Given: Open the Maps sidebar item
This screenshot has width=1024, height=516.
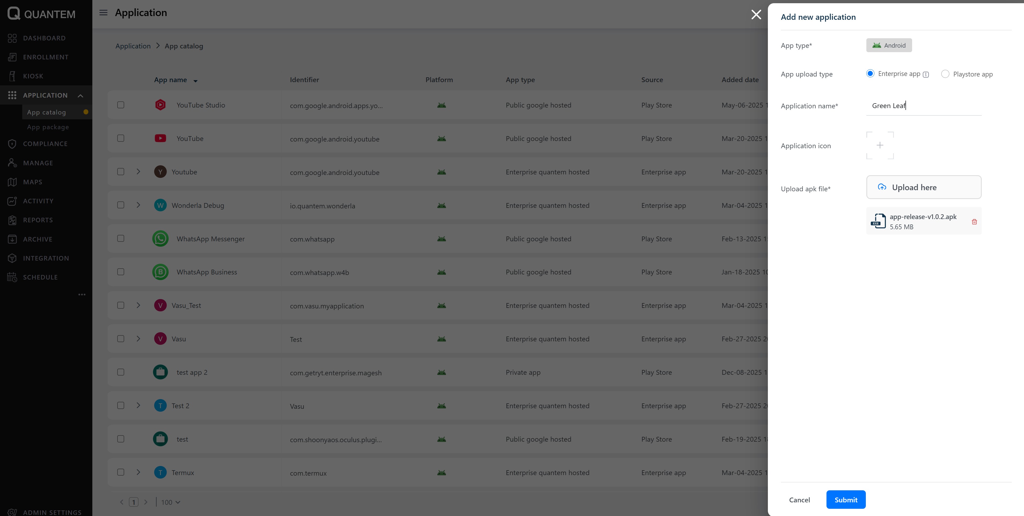Looking at the screenshot, I should point(32,182).
